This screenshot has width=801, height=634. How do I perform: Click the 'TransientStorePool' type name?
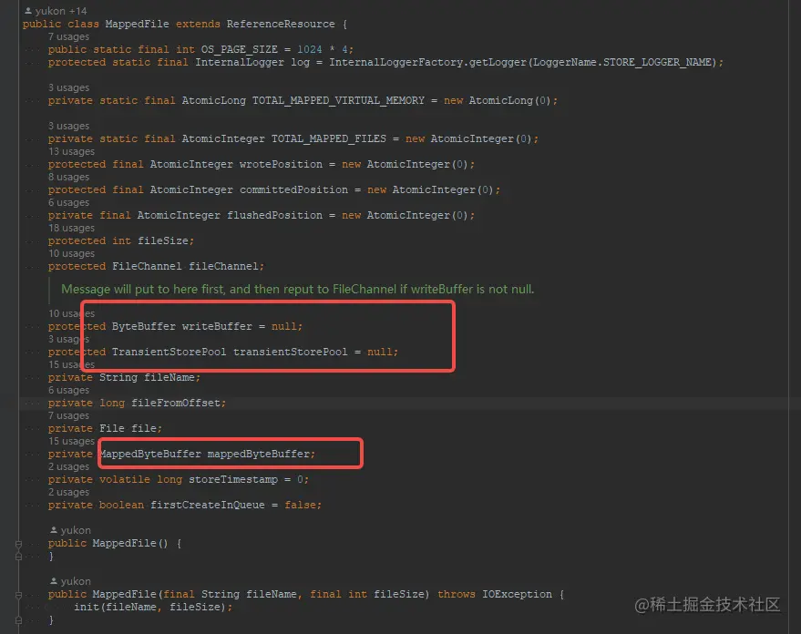pyautogui.click(x=169, y=352)
